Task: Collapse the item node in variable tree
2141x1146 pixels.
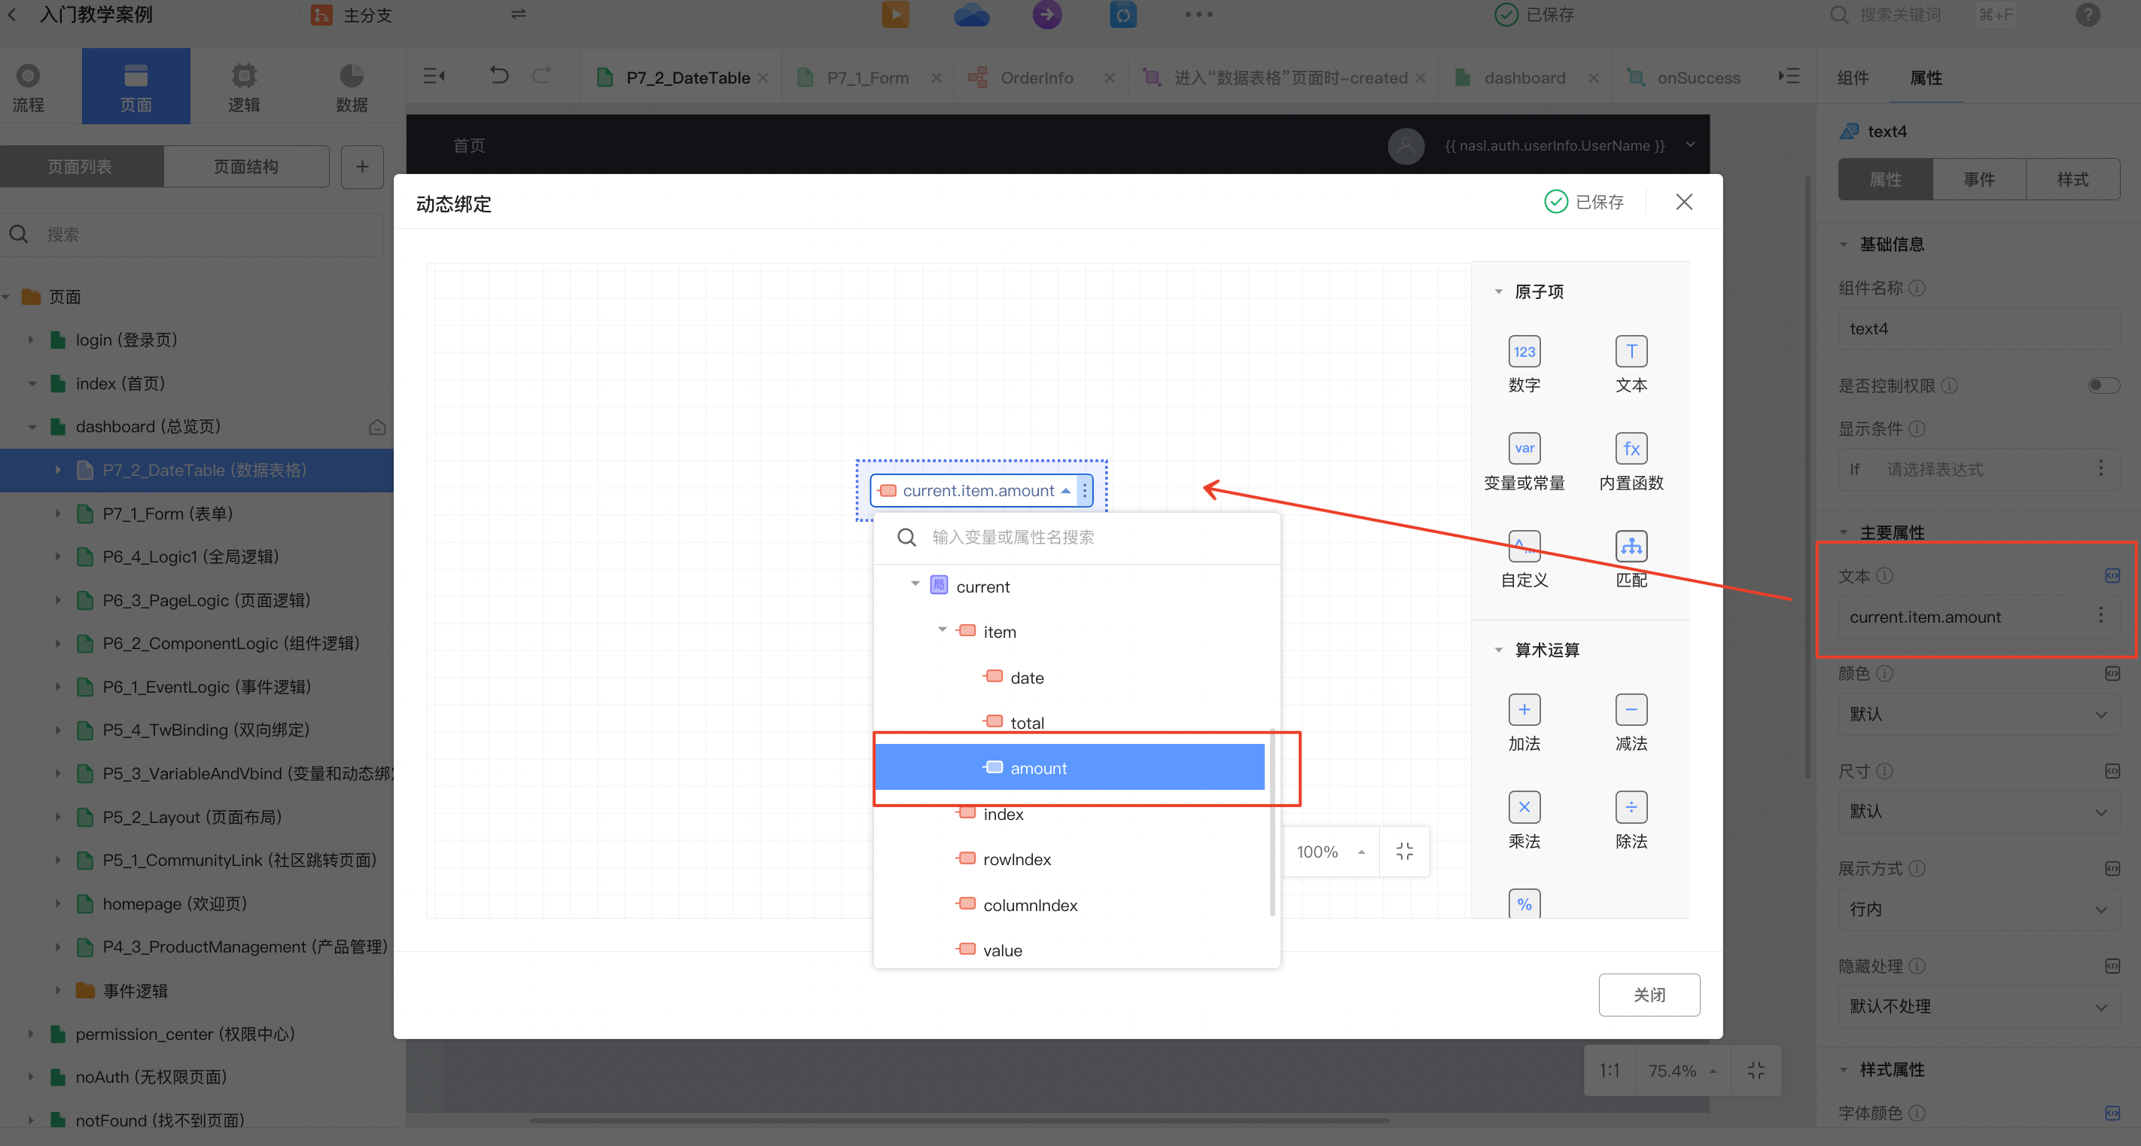Action: [x=942, y=630]
